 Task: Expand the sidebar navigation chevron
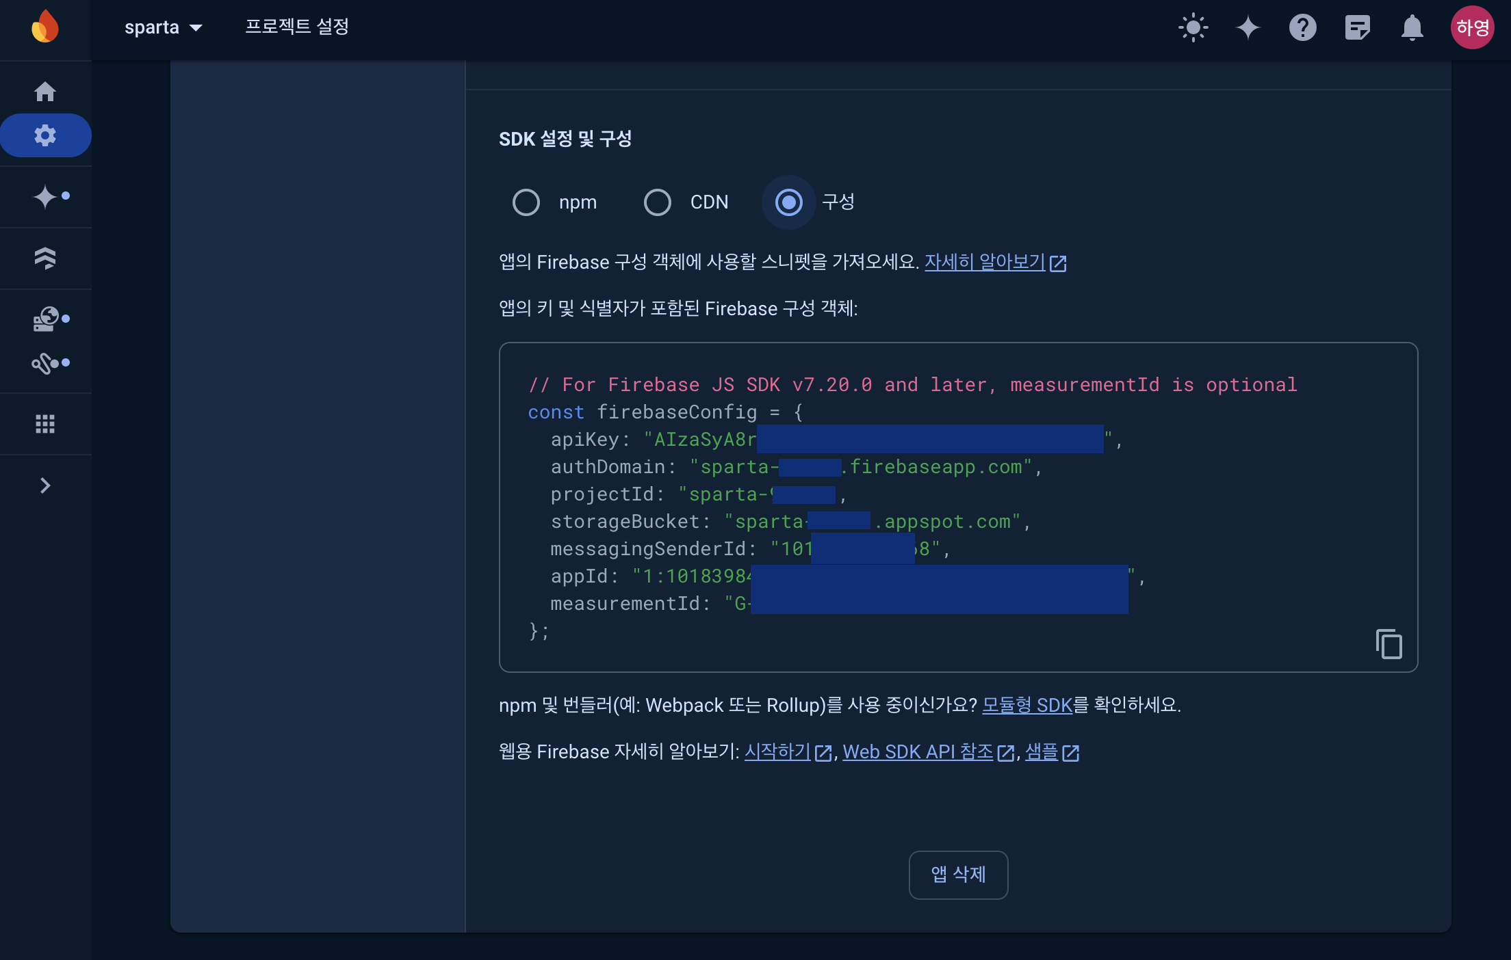[45, 485]
